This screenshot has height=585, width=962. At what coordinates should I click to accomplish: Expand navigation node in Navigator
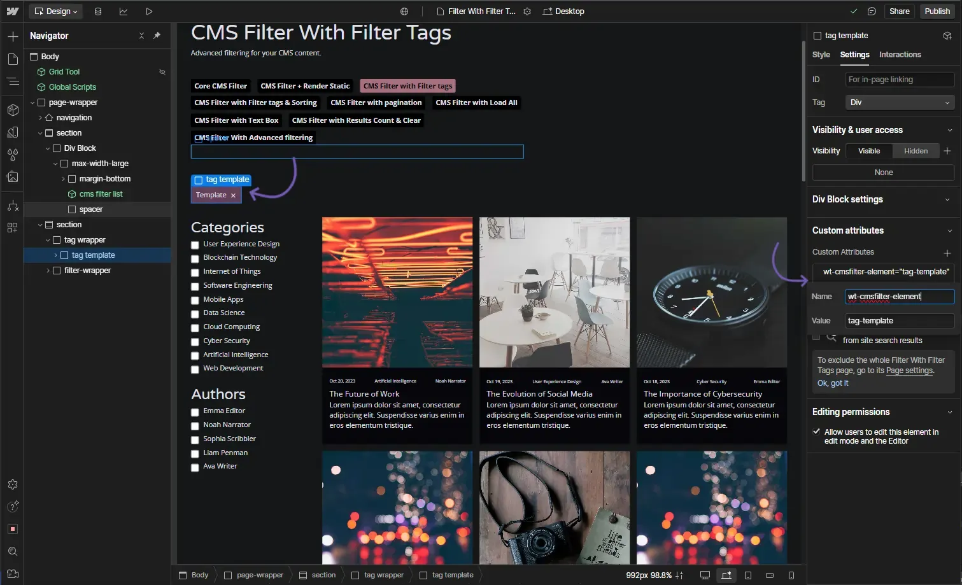[40, 118]
